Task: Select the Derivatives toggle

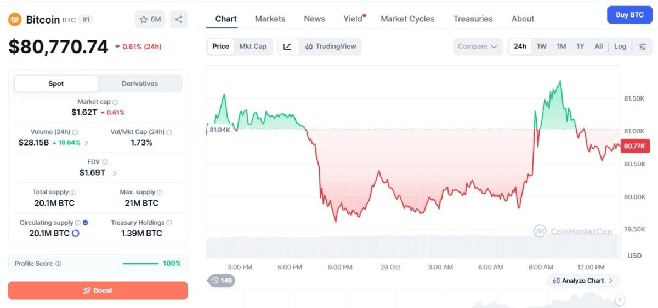Action: pos(140,84)
